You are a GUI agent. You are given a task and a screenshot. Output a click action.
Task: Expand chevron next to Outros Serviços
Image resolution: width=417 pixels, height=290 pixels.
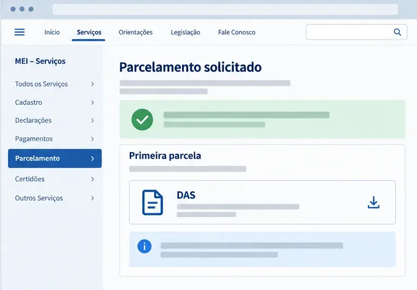pos(92,198)
